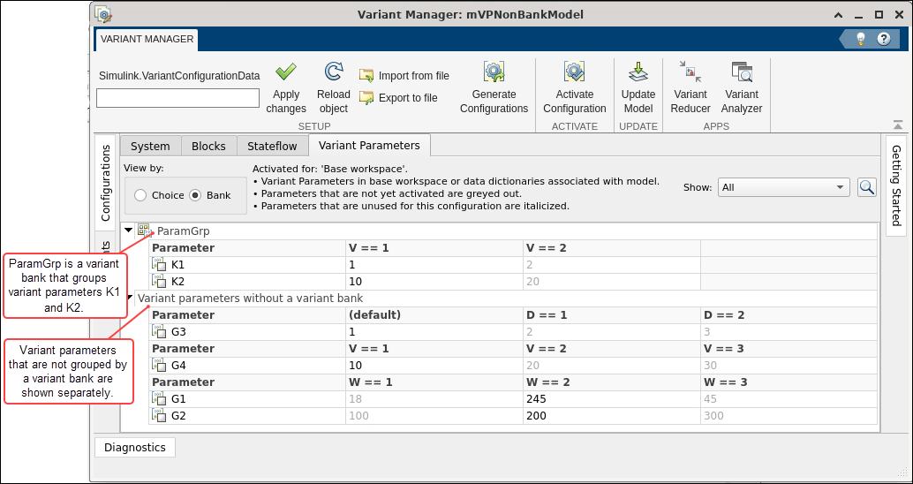Click the K2 value 20 cell

611,282
